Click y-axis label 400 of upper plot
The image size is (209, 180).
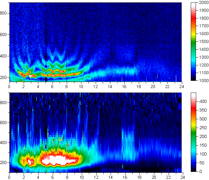click(x=4, y=56)
